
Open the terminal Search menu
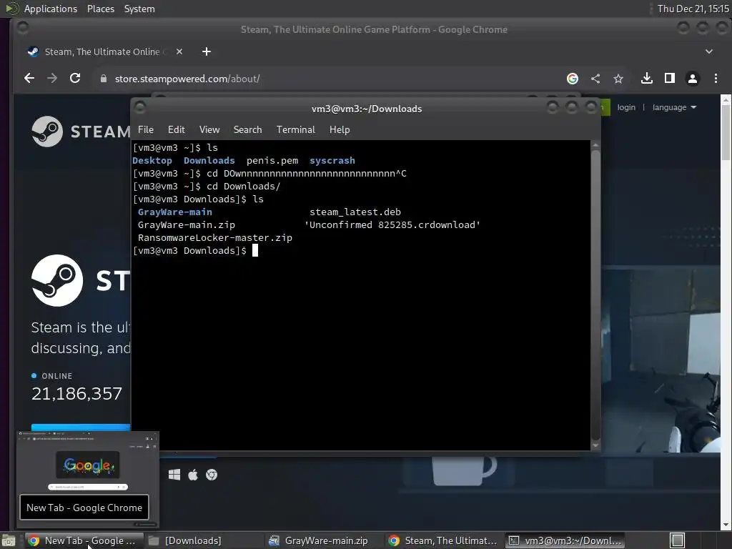pyautogui.click(x=247, y=130)
